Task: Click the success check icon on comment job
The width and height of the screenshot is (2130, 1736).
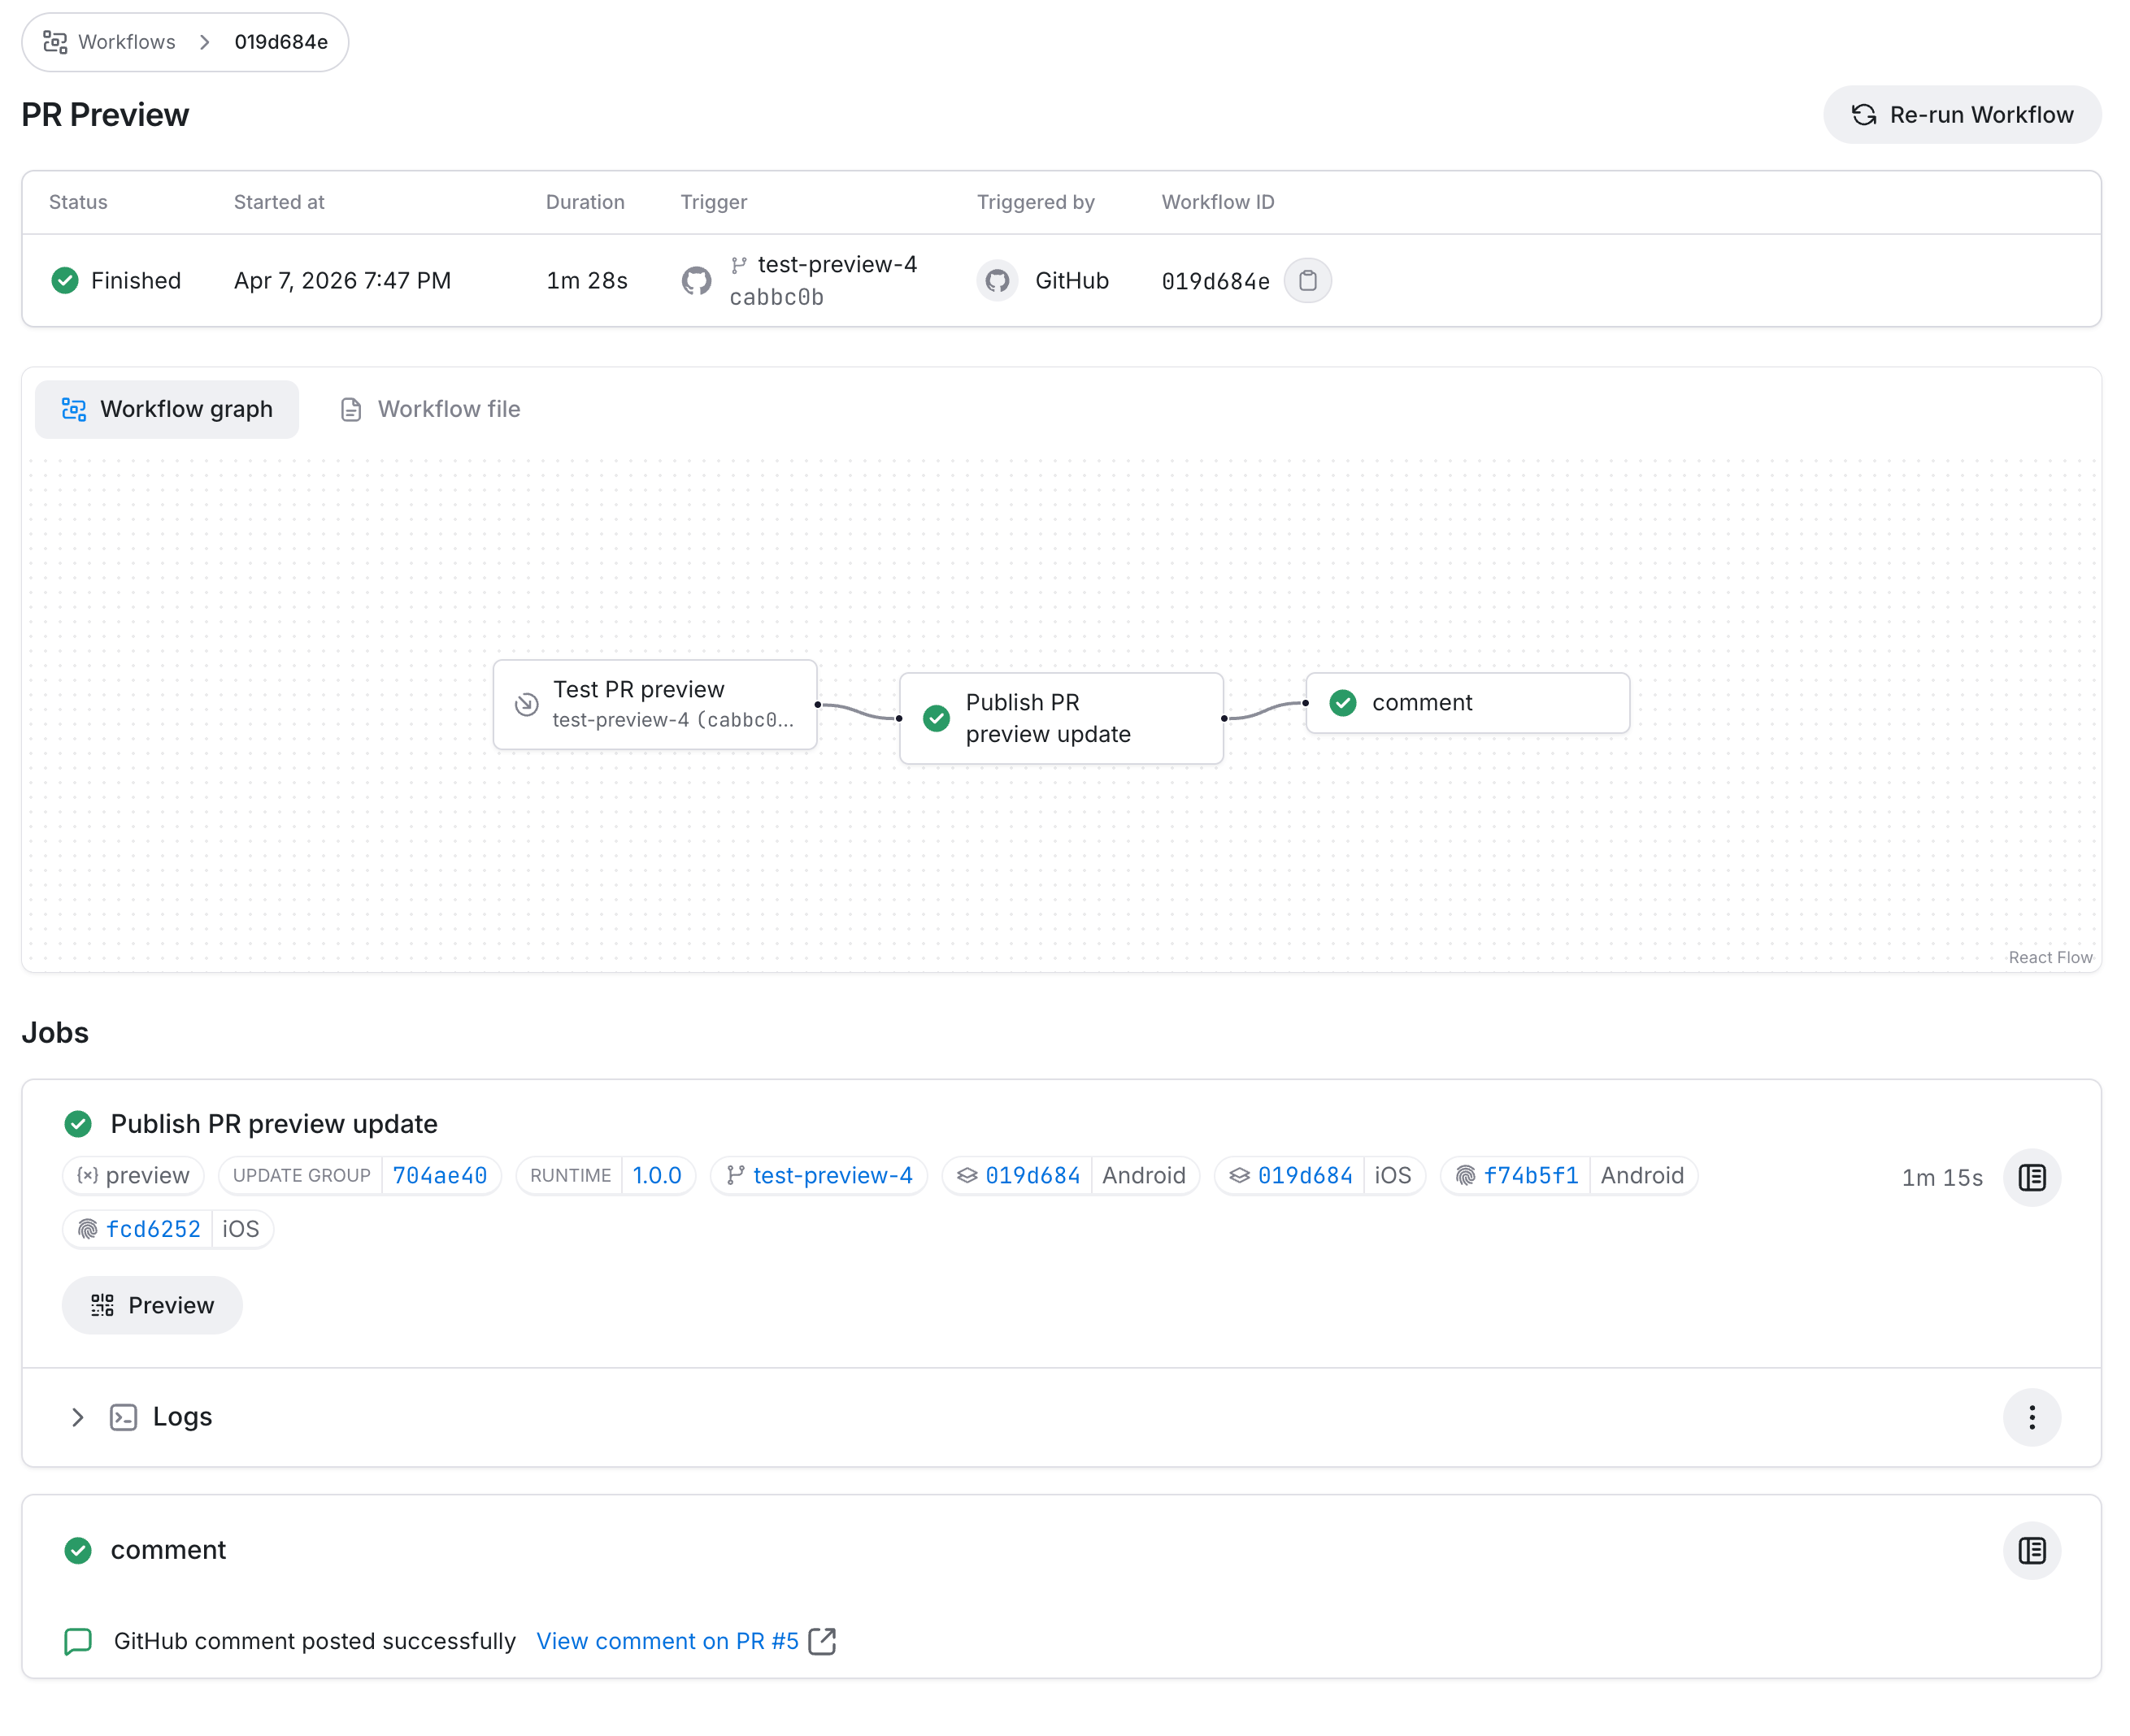Action: (78, 1551)
